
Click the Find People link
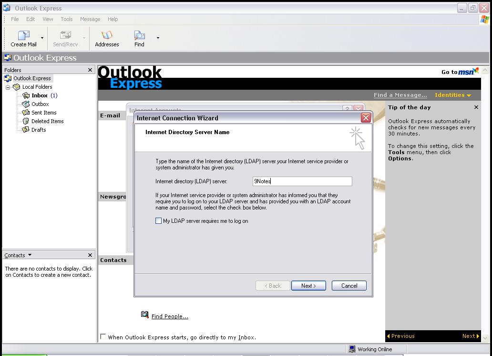[170, 316]
